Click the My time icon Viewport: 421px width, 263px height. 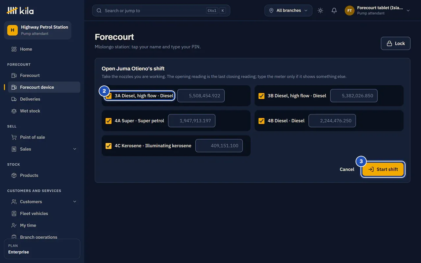tap(14, 225)
